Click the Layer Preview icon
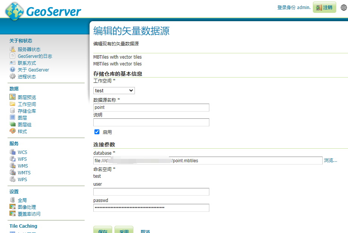Viewport: 348px width, 233px height. coord(12,97)
